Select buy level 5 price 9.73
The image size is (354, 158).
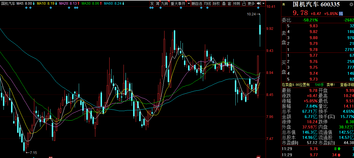click(314, 79)
